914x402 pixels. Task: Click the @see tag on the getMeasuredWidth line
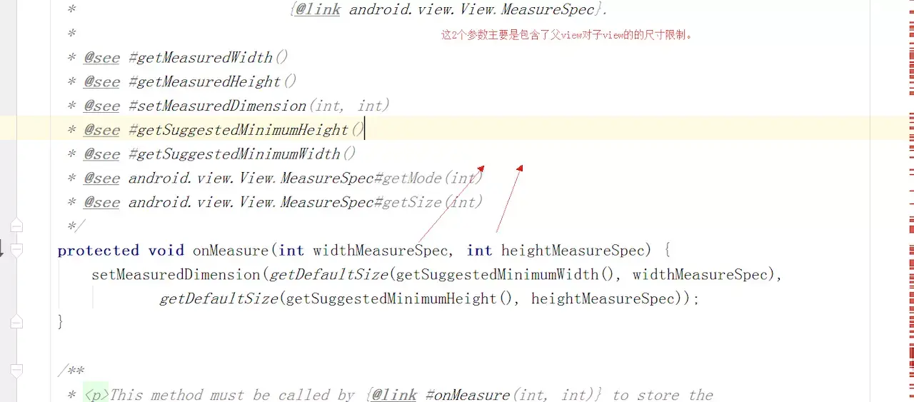pyautogui.click(x=101, y=58)
